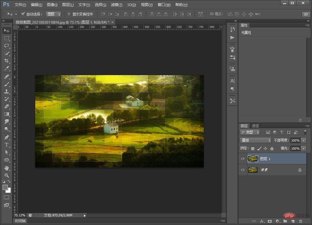This screenshot has width=312, height=225.
Task: Add a layer style with fx
Action: 262,221
